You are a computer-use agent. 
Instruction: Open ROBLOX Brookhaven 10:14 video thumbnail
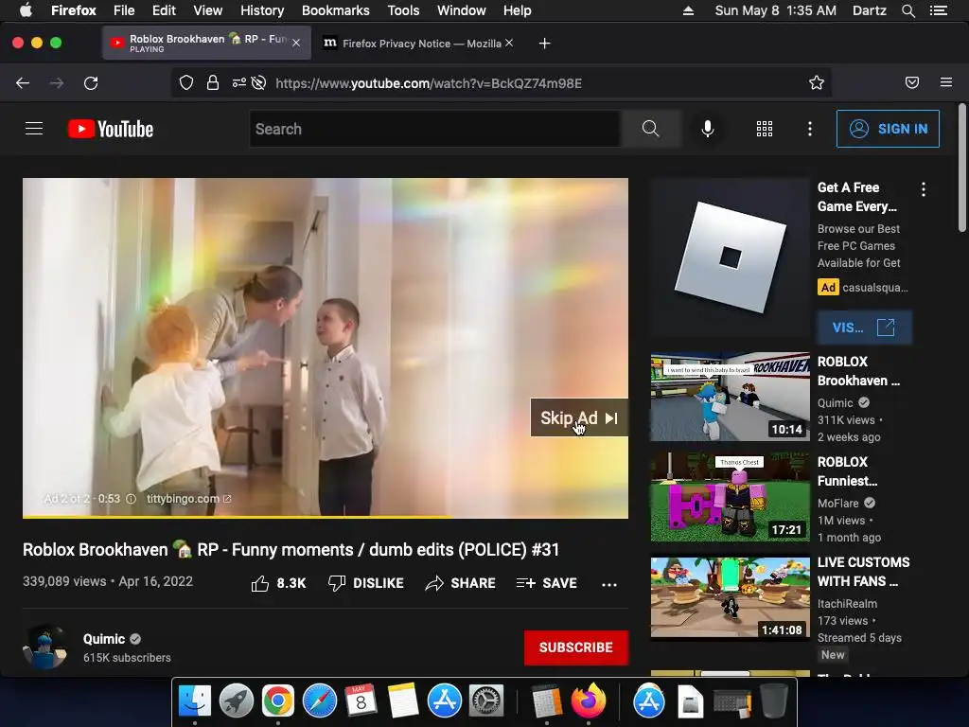pos(730,397)
